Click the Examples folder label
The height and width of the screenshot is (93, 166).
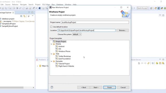pos(59,61)
